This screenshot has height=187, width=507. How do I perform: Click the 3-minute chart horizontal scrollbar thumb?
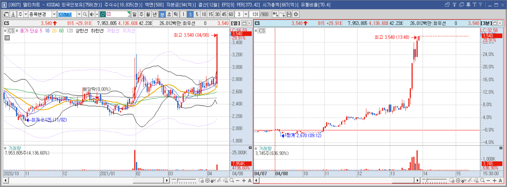(403, 180)
